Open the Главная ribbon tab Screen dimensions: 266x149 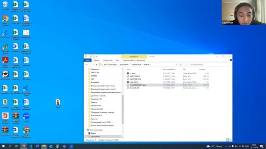pos(96,60)
